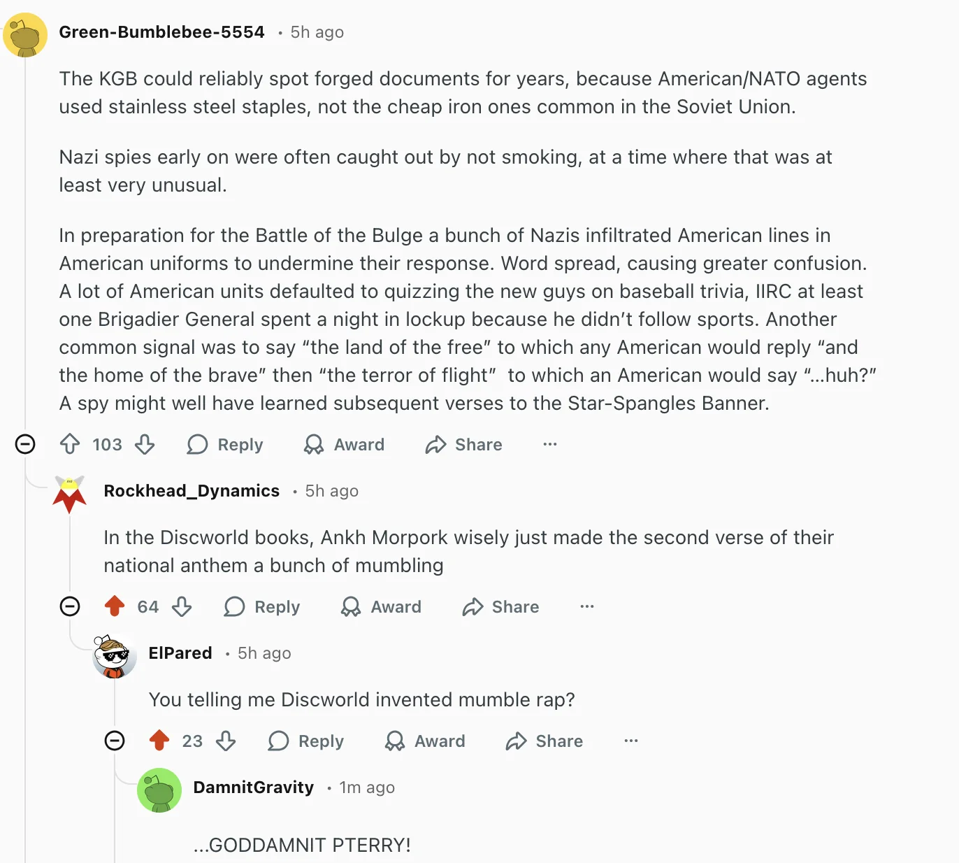Remove upvote from ElPared's comment

coord(159,741)
